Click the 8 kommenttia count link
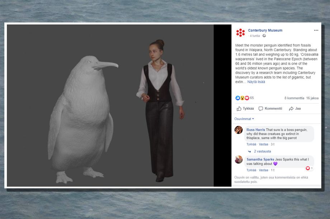Viewport: 330px width, 219px height. click(294, 98)
